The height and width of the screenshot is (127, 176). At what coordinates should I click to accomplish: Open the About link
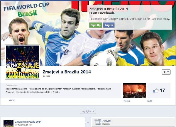pyautogui.click(x=12, y=100)
